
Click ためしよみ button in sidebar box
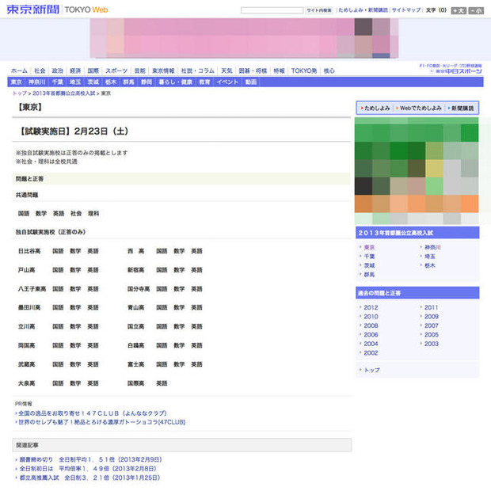[x=375, y=108]
